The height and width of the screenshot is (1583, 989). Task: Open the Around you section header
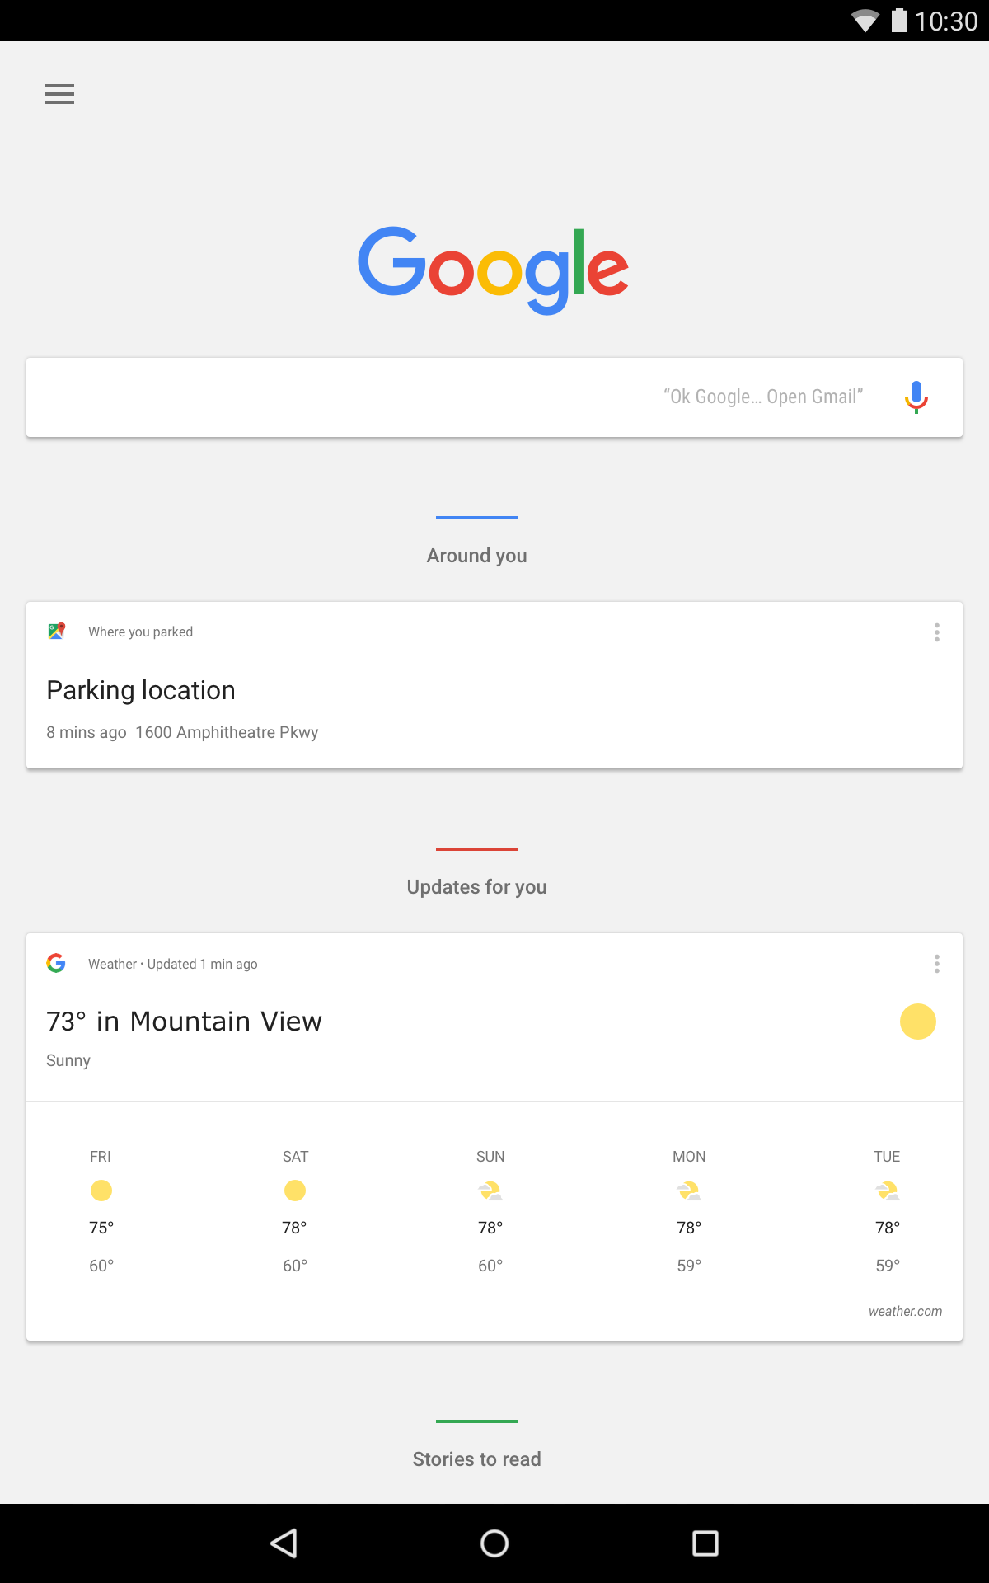pyautogui.click(x=476, y=555)
